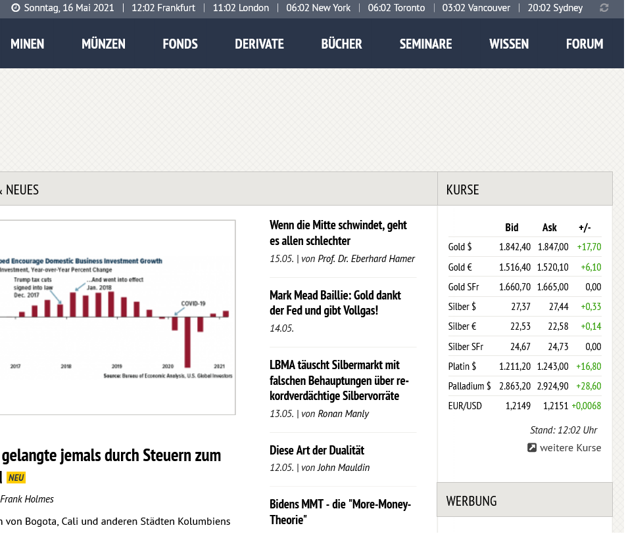Open the WISSEN menu

508,44
